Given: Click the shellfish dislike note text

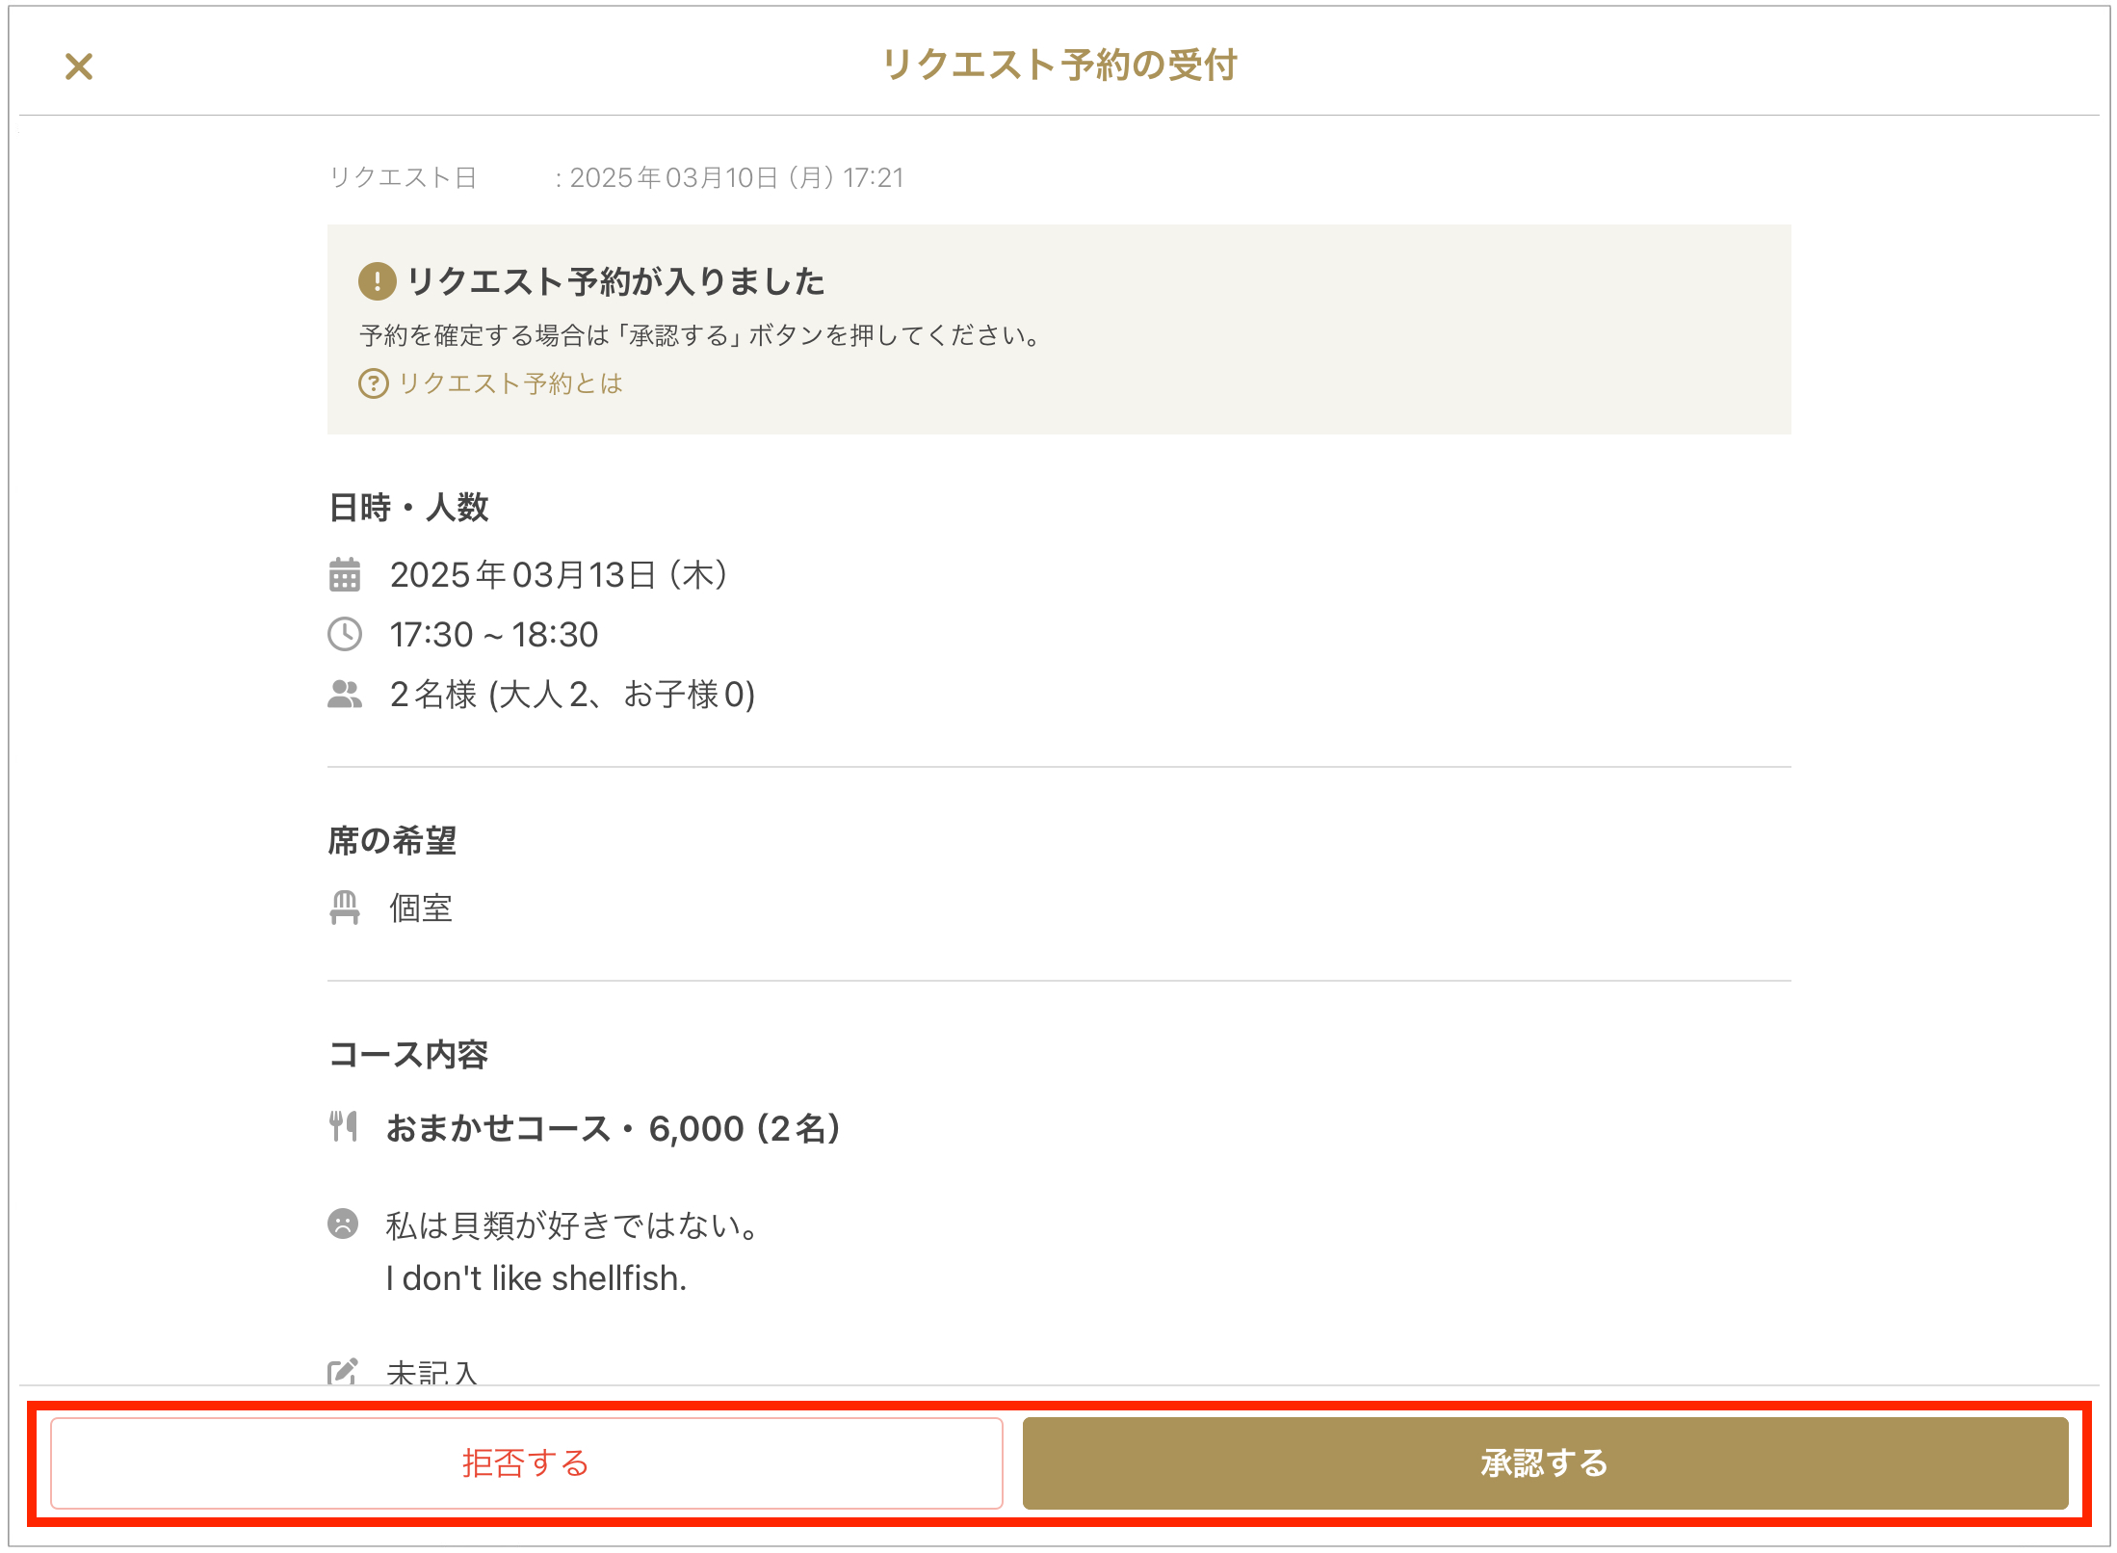Looking at the screenshot, I should tap(536, 1277).
